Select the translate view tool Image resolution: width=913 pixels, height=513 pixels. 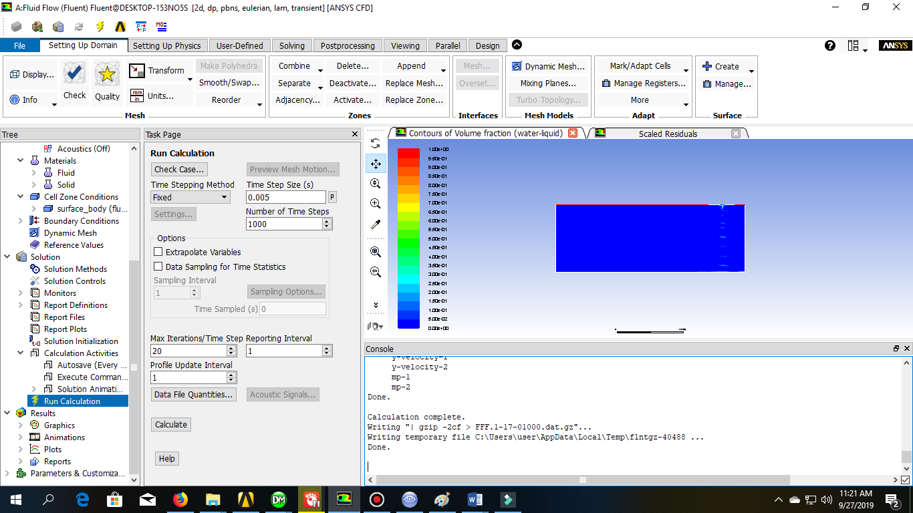[376, 164]
